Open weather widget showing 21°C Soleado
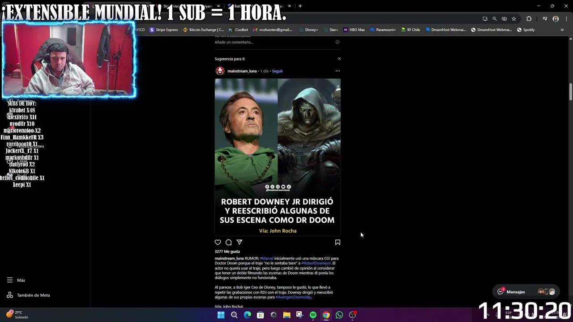 click(x=17, y=315)
